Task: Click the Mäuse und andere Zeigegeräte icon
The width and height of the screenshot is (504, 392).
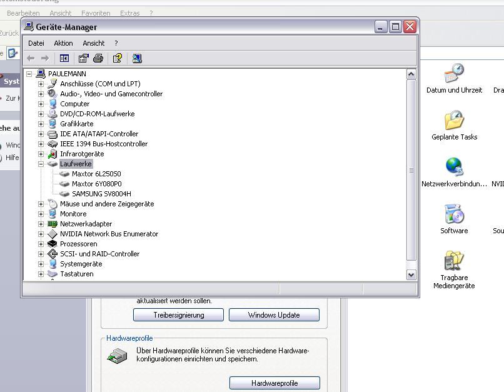Action: click(52, 204)
